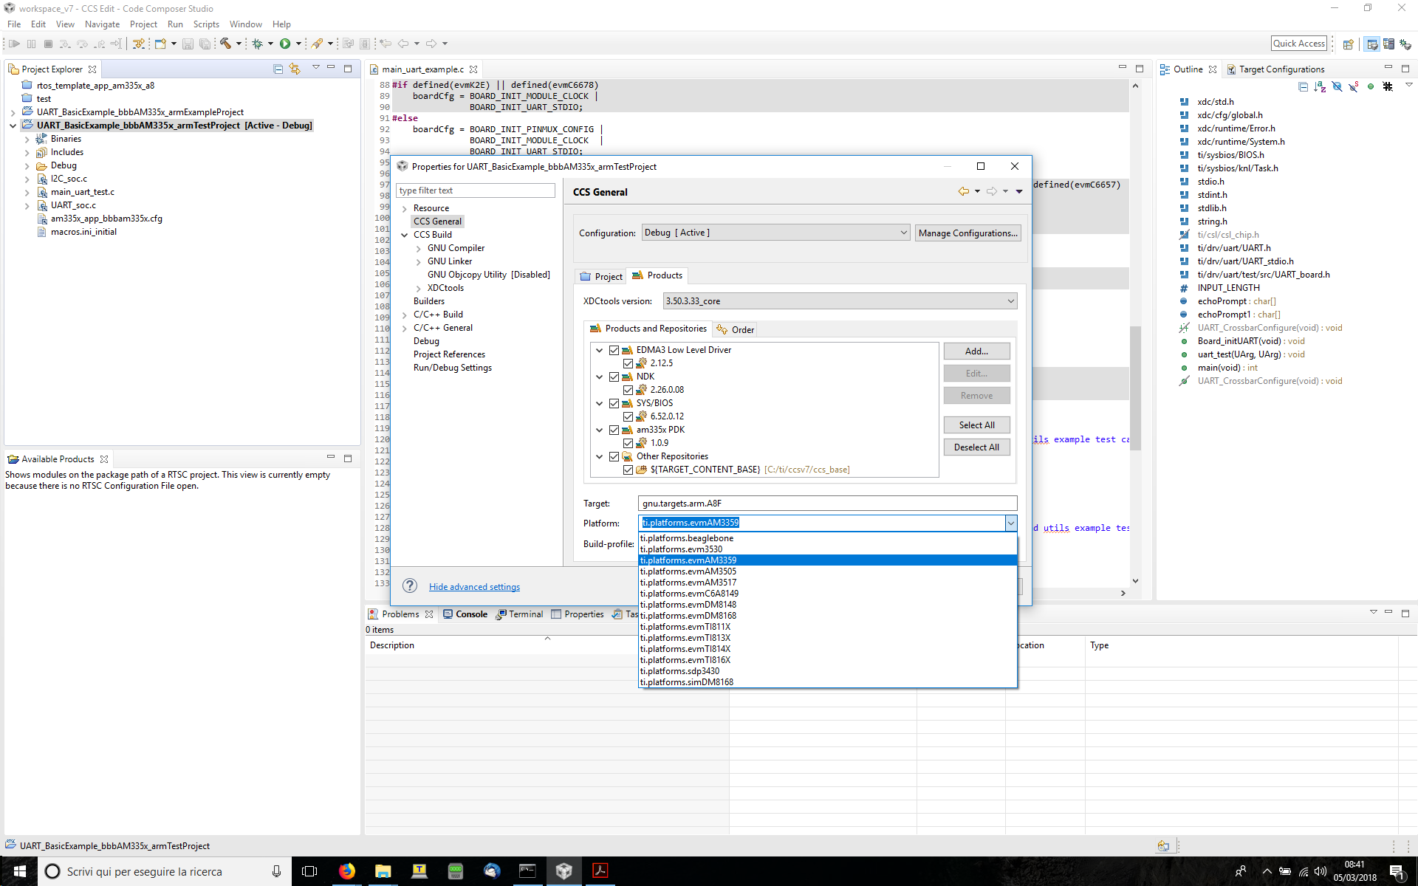Switch to the Order tab
Screen dimensions: 1418x886
click(x=736, y=330)
